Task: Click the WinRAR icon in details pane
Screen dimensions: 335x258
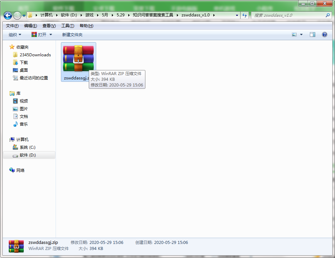Action: click(x=16, y=246)
